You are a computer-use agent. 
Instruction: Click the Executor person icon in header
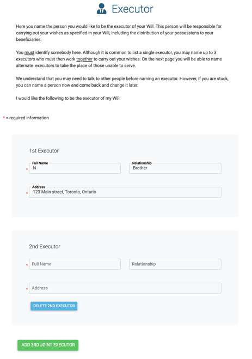pyautogui.click(x=101, y=9)
